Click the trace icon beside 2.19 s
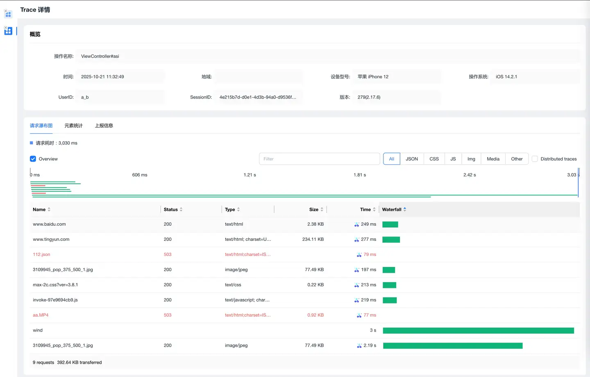The height and width of the screenshot is (377, 590). click(359, 346)
